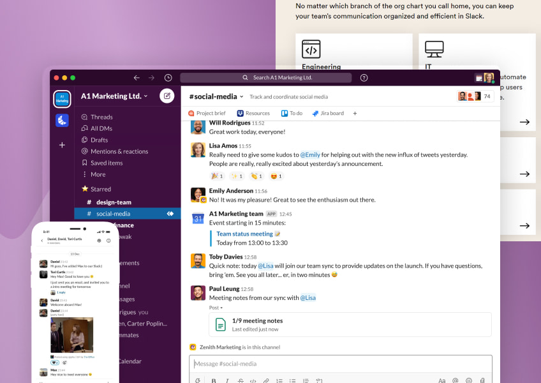View channel members showing 74
541x383 pixels.
(475, 96)
